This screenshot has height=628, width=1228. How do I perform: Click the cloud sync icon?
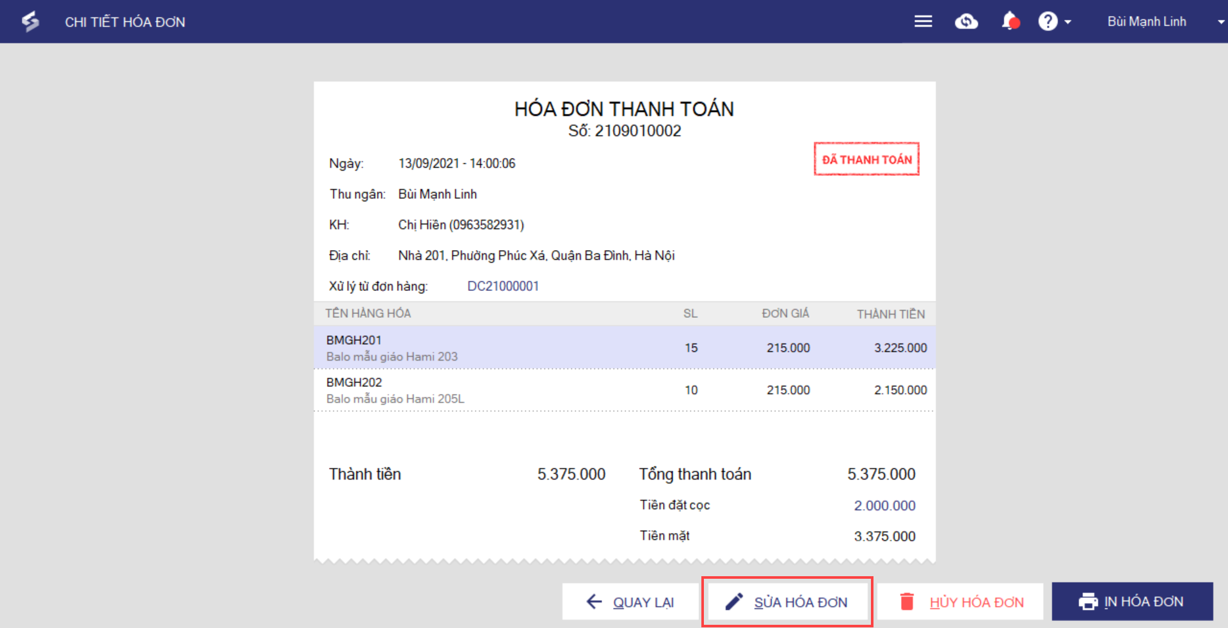pos(966,22)
